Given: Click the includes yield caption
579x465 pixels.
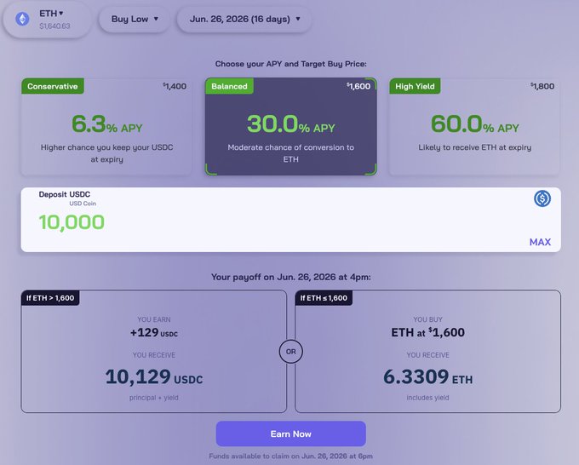Looking at the screenshot, I should (x=427, y=398).
